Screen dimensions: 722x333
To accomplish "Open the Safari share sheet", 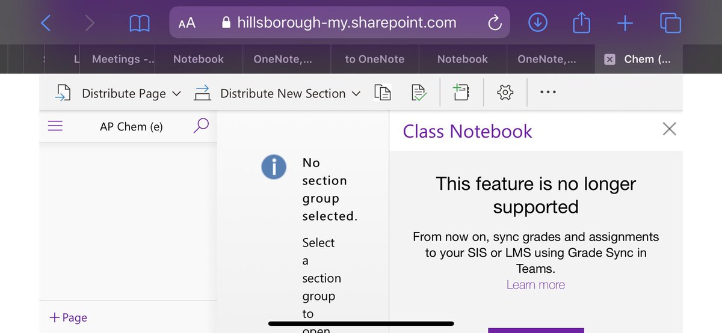I will click(581, 22).
